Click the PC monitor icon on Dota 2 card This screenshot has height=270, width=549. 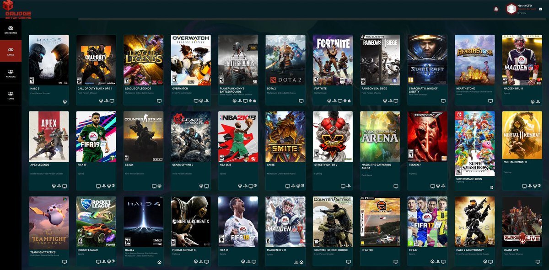click(301, 101)
